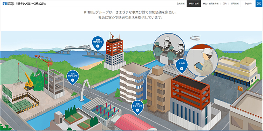Click the helicopter illustration
The height and width of the screenshot is (131, 263).
[196, 38]
